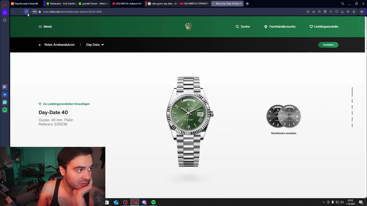
Task: Open the ad blocker shield icon
Action: click(319, 12)
